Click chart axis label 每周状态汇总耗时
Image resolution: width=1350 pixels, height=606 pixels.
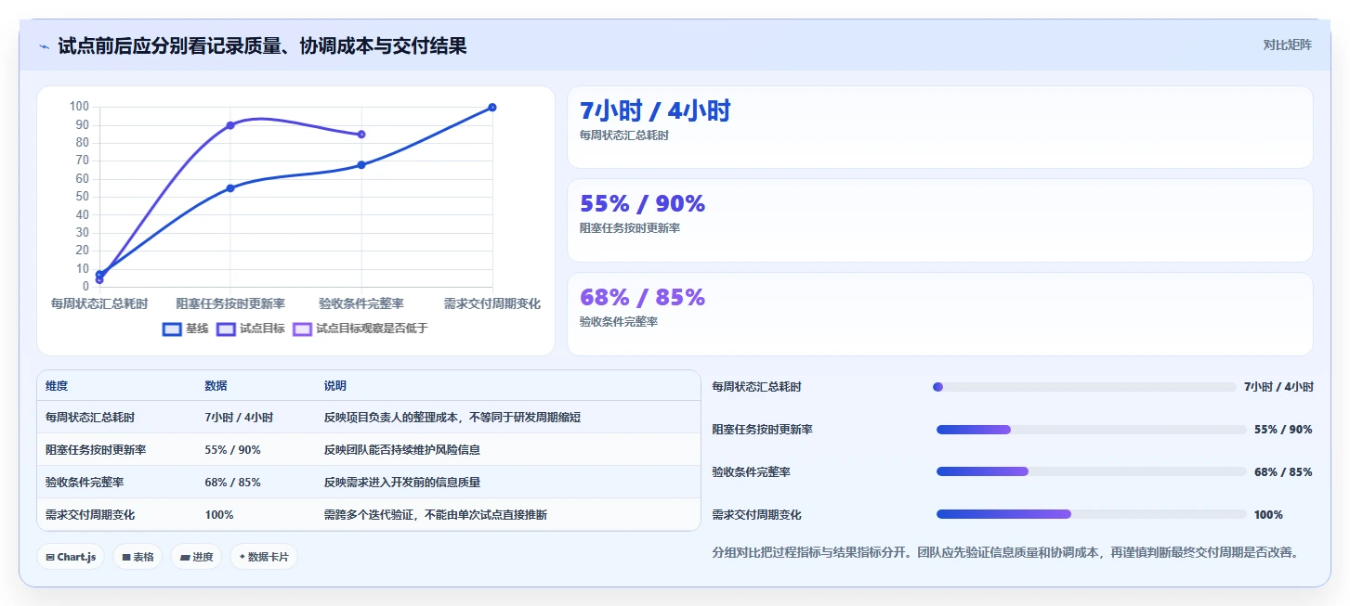point(99,303)
